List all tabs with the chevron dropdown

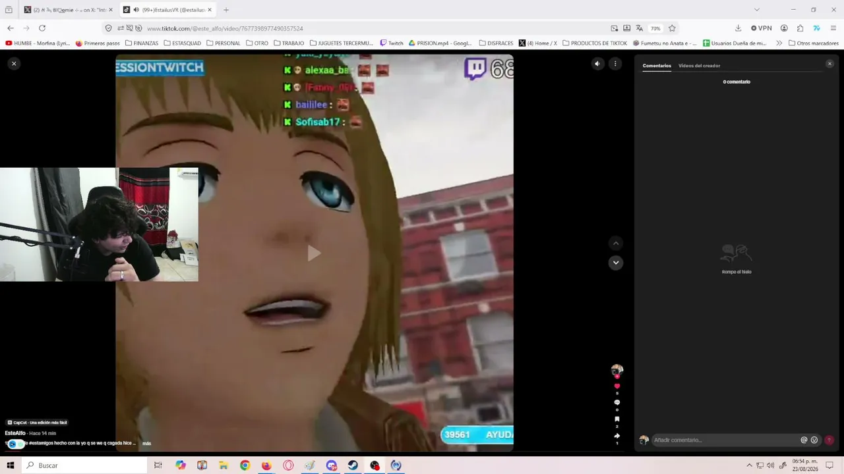coord(757,10)
